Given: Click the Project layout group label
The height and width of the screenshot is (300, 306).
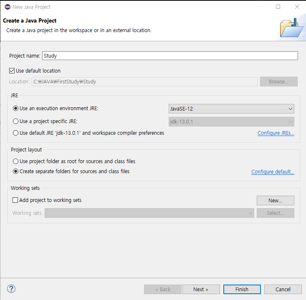Looking at the screenshot, I should click(x=26, y=150).
